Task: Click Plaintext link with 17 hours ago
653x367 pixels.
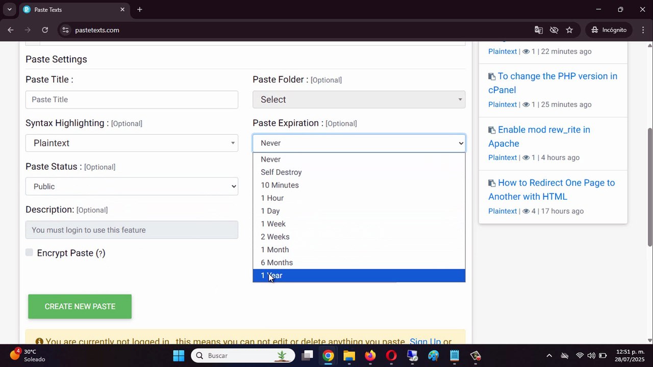Action: click(x=503, y=211)
